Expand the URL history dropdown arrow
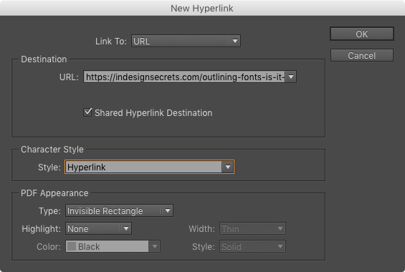 tap(291, 77)
